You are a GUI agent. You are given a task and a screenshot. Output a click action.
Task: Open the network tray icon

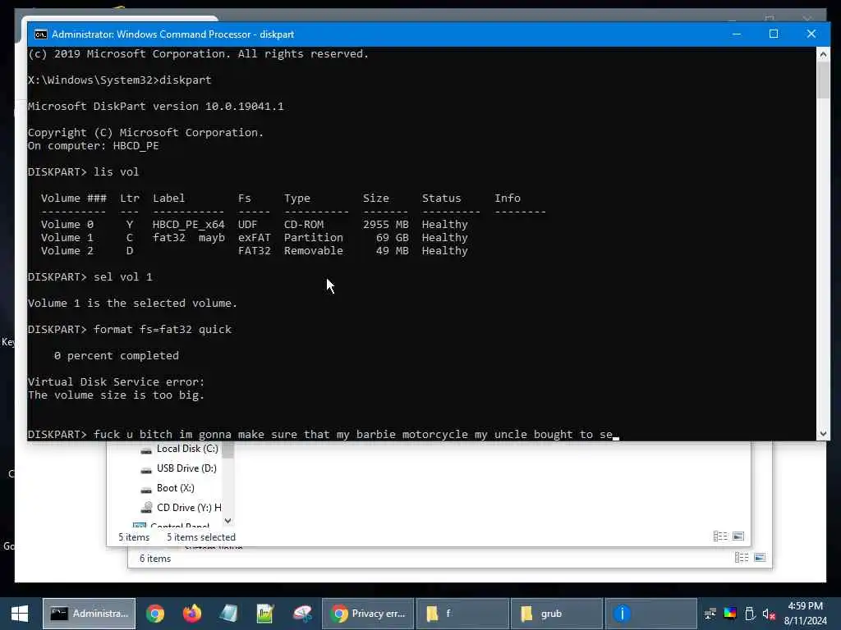710,614
